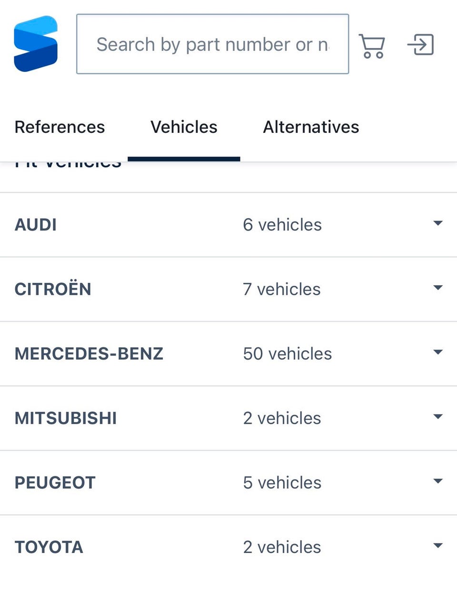This screenshot has height=603, width=457.
Task: Expand the MERCEDES-BENZ row arrow
Action: (438, 352)
